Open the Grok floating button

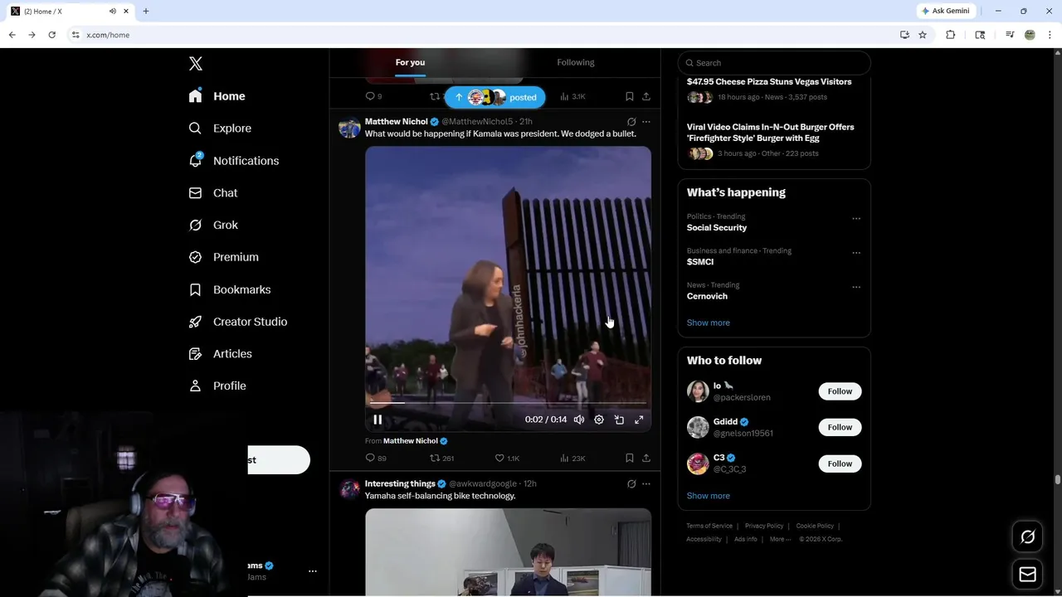pos(1027,537)
